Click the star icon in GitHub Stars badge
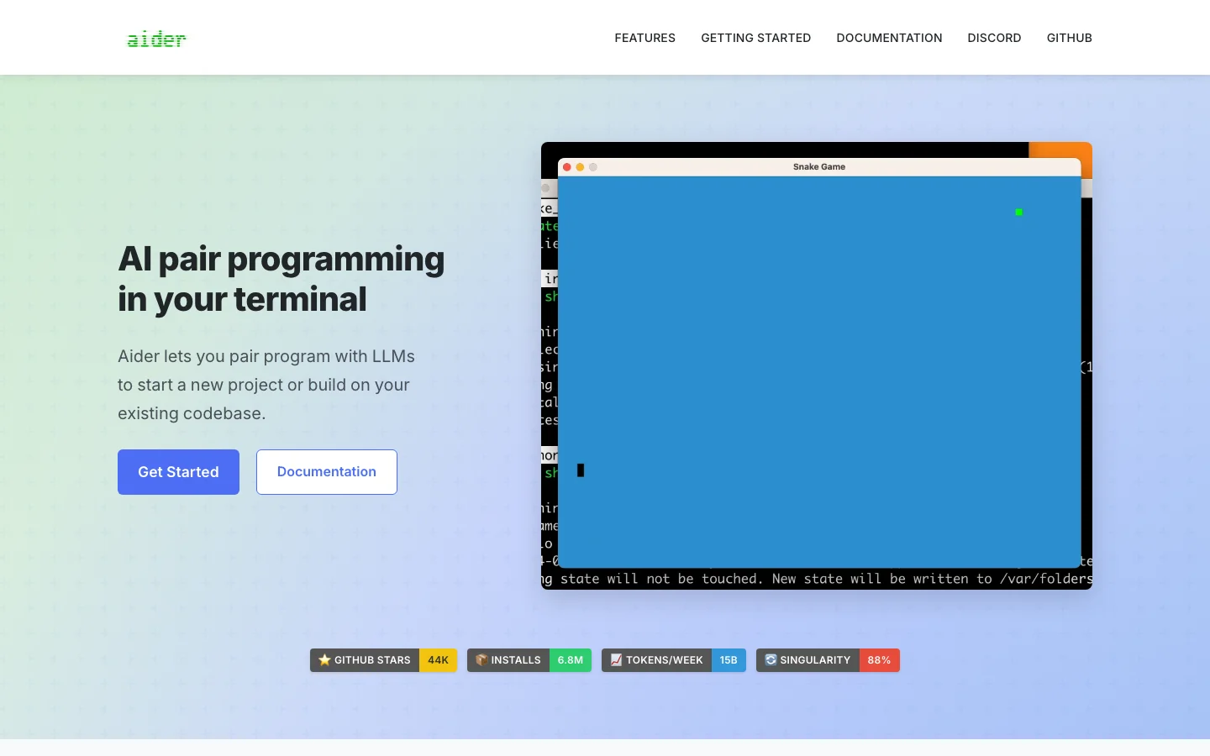The height and width of the screenshot is (756, 1210). (324, 660)
